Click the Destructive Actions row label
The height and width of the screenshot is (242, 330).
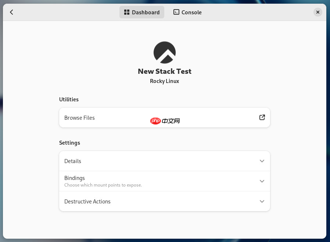click(87, 202)
